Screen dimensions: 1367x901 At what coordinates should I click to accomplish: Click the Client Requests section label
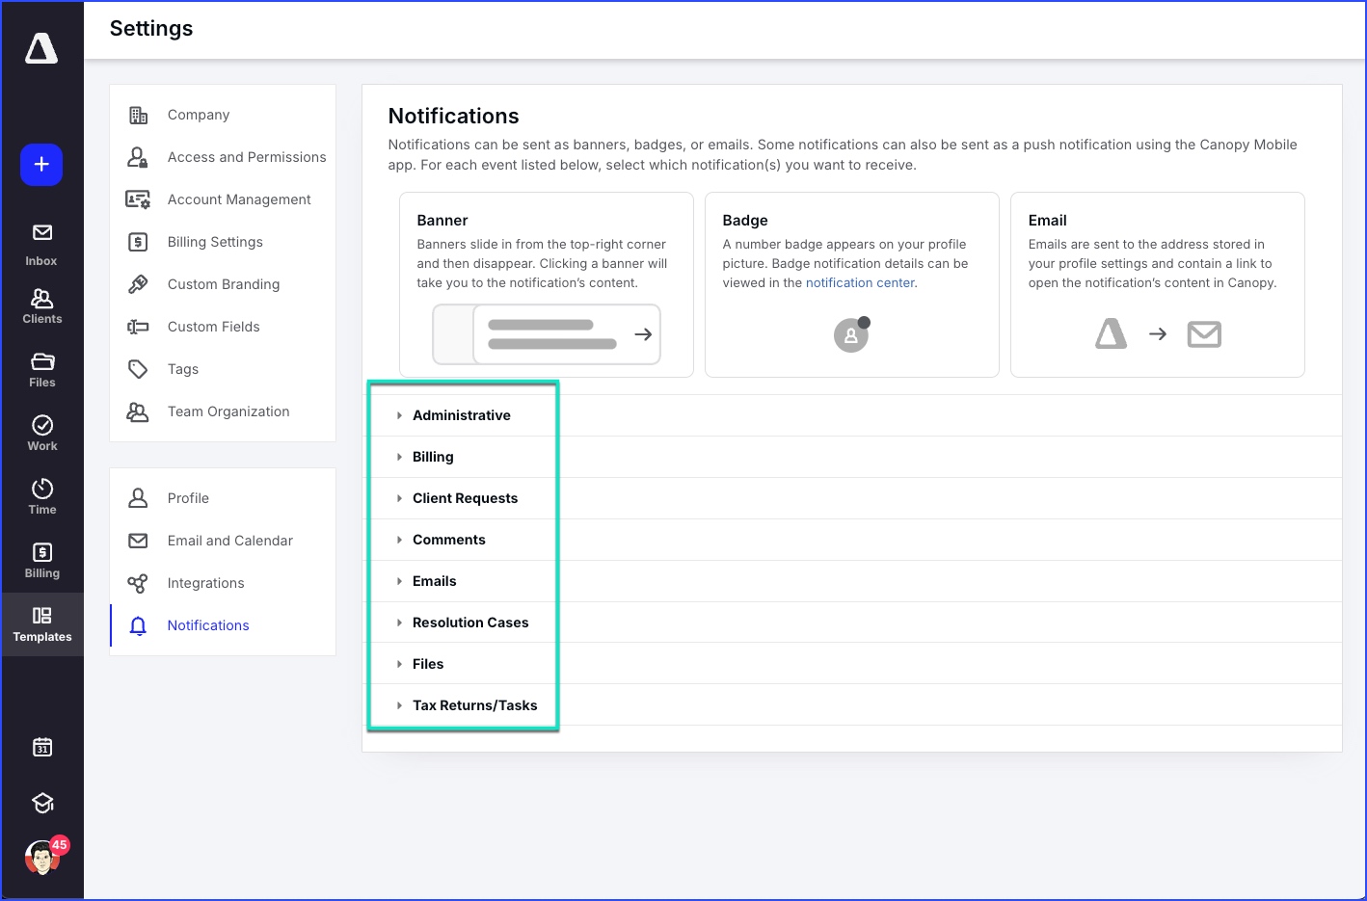click(466, 498)
